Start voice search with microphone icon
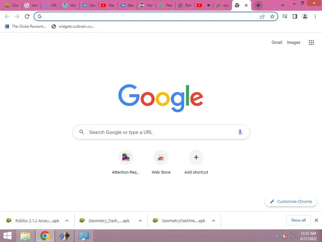The width and height of the screenshot is (322, 242). click(240, 132)
